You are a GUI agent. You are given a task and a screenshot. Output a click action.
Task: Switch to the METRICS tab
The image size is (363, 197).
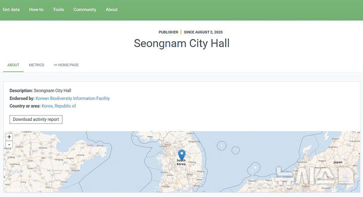pyautogui.click(x=36, y=65)
